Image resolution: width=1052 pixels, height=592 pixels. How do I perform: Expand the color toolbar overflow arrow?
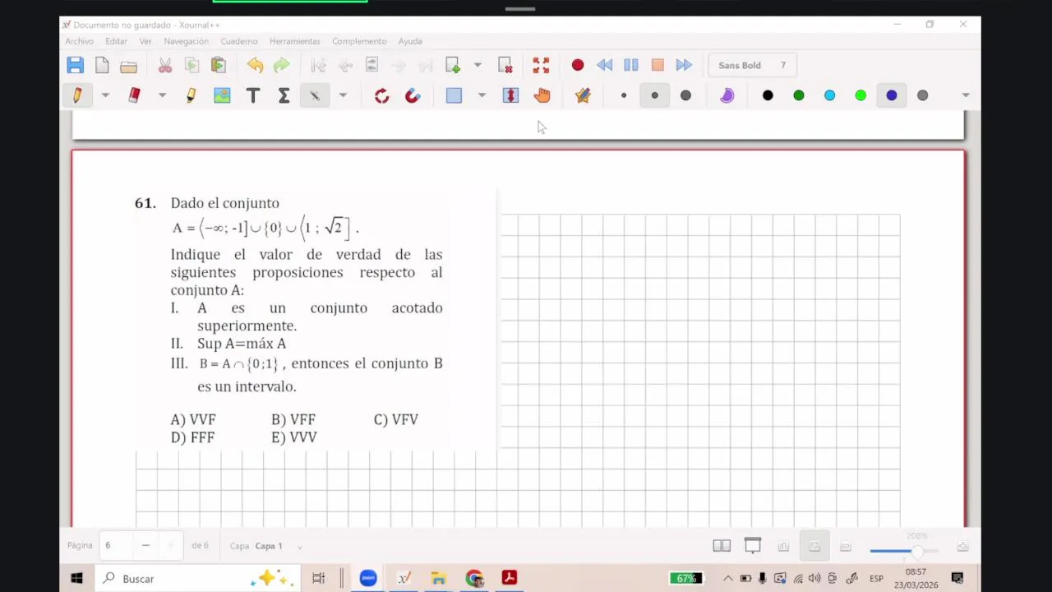pyautogui.click(x=966, y=95)
